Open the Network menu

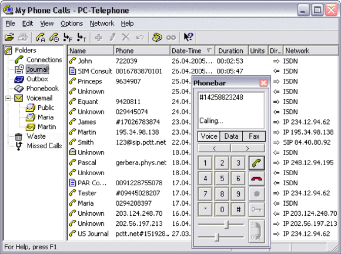click(x=102, y=24)
